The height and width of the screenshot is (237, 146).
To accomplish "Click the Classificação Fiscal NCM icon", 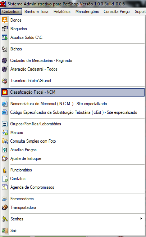I will tap(5, 92).
